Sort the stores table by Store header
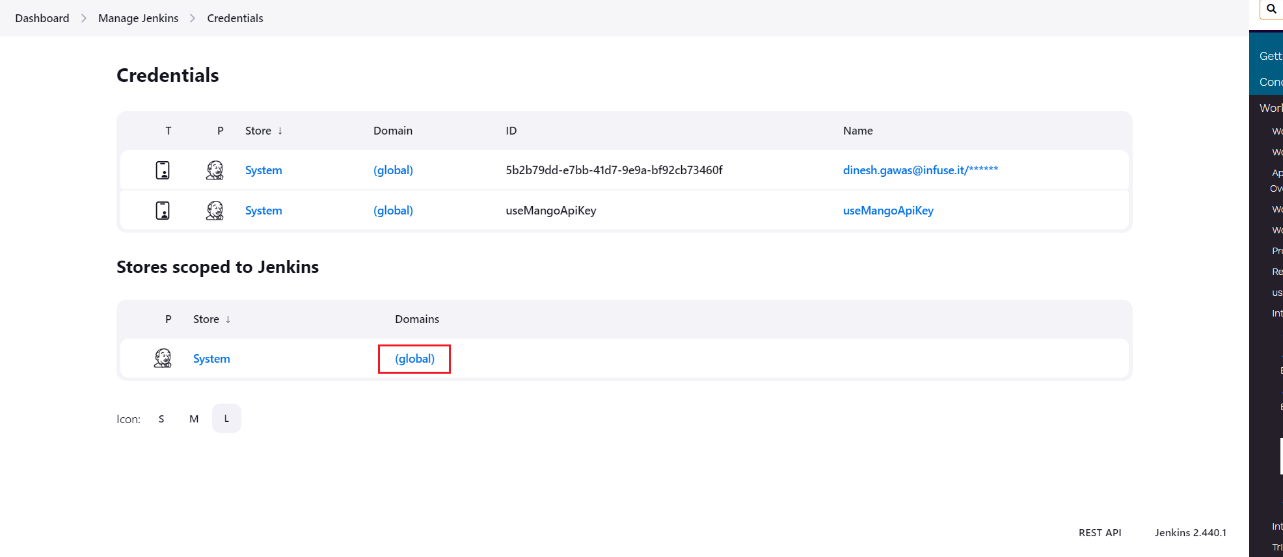1283x557 pixels. tap(211, 319)
